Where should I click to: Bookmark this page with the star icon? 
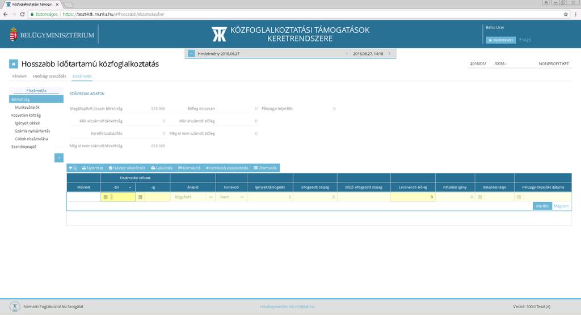566,14
